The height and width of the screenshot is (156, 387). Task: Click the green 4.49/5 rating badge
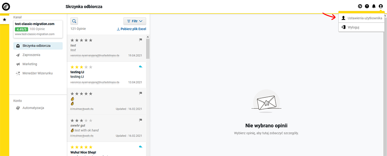21,29
